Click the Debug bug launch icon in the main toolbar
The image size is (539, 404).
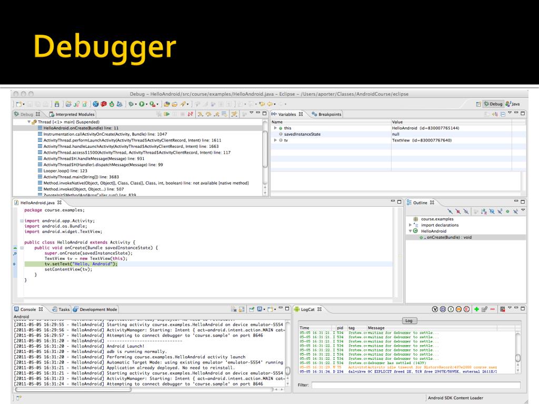pos(131,104)
